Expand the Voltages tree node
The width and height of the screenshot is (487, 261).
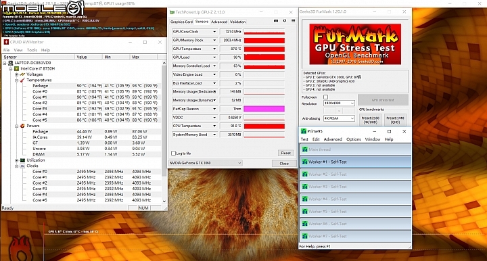coord(16,74)
